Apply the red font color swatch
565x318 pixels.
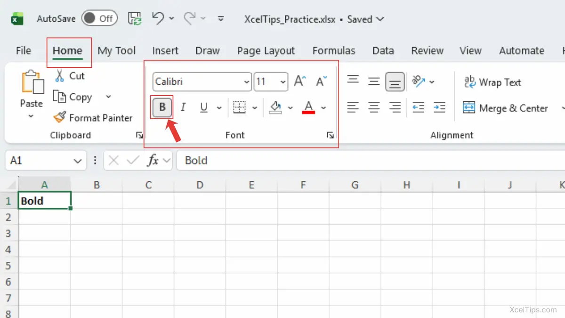tap(308, 107)
